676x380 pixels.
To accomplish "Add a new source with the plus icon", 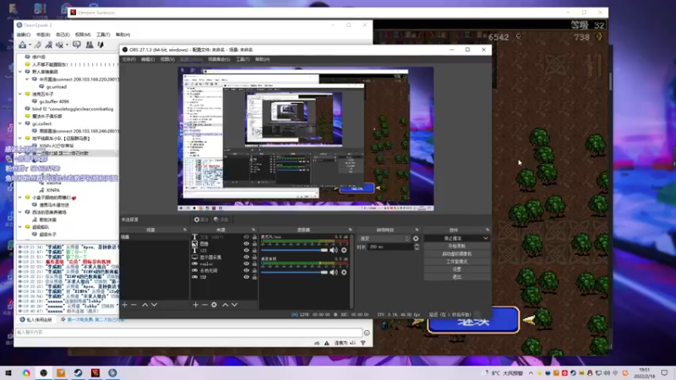I will click(195, 305).
